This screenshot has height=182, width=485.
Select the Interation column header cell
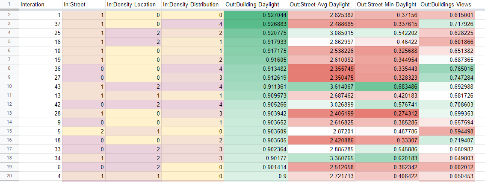point(41,5)
